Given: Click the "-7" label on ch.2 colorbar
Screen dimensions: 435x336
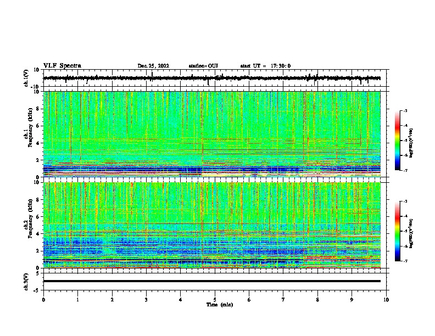Looking at the screenshot, I should pos(405,261).
